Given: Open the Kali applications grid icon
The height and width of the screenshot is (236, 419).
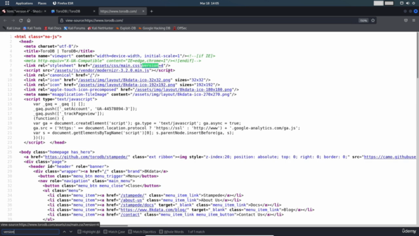Looking at the screenshot, I should coord(7,3).
